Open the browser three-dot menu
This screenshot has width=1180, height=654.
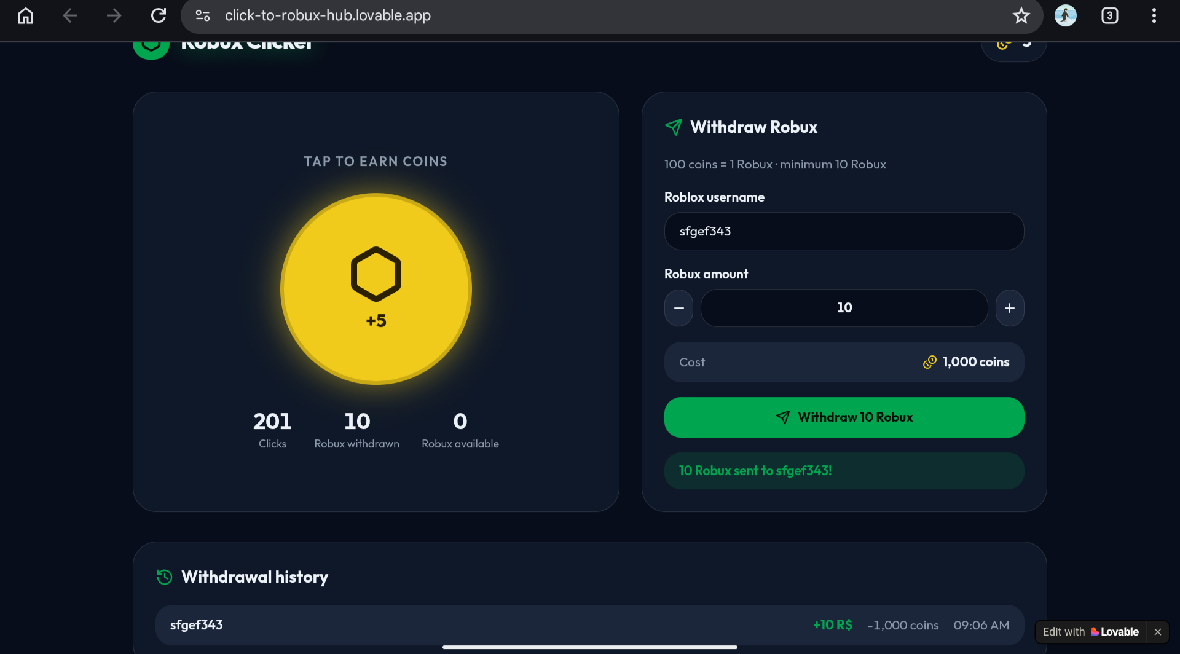1154,15
